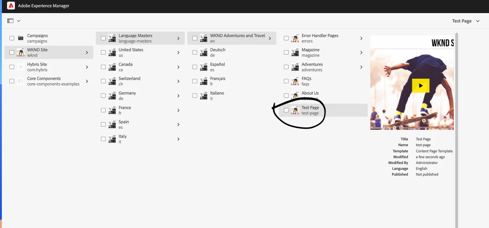The image size is (489, 228).
Task: Expand the Core Components chevron
Action: [87, 81]
